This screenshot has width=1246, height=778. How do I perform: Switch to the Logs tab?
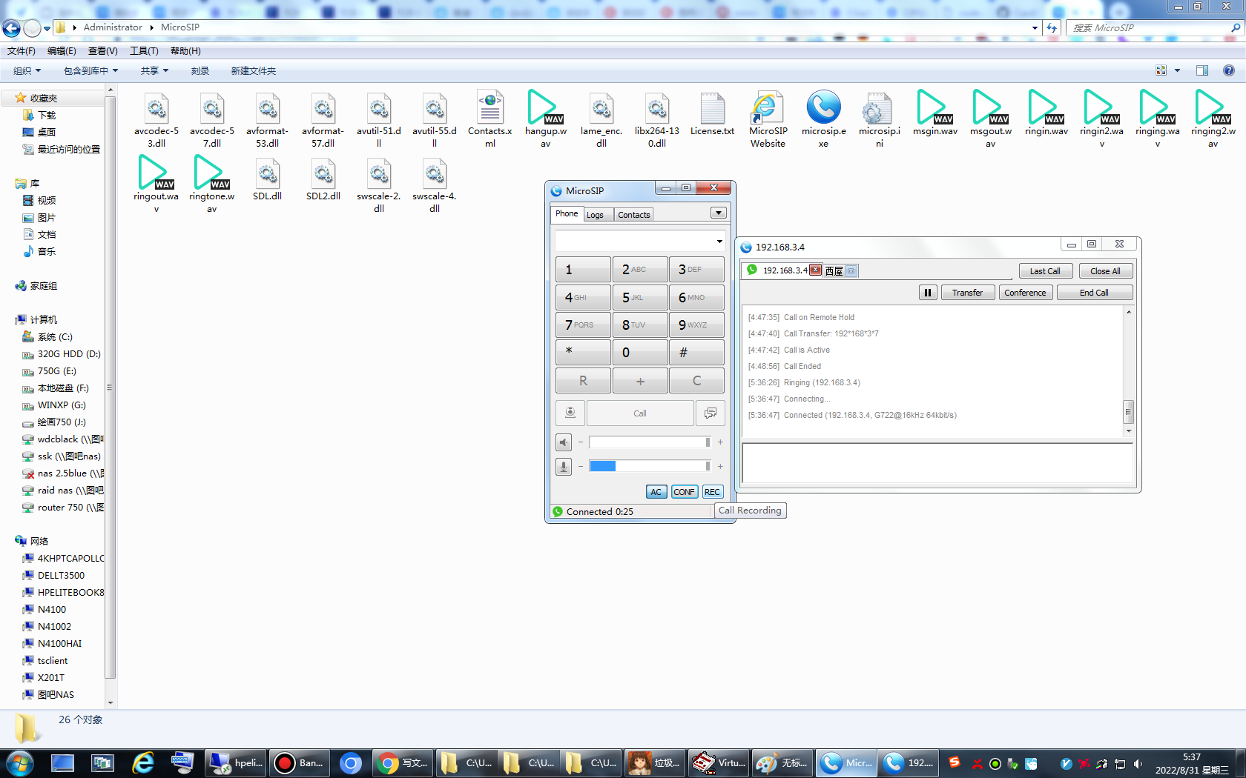596,215
